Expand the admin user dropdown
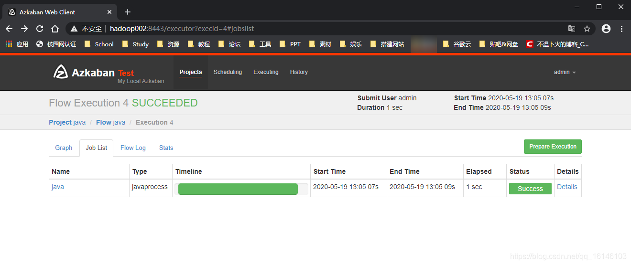Image resolution: width=631 pixels, height=265 pixels. point(565,72)
